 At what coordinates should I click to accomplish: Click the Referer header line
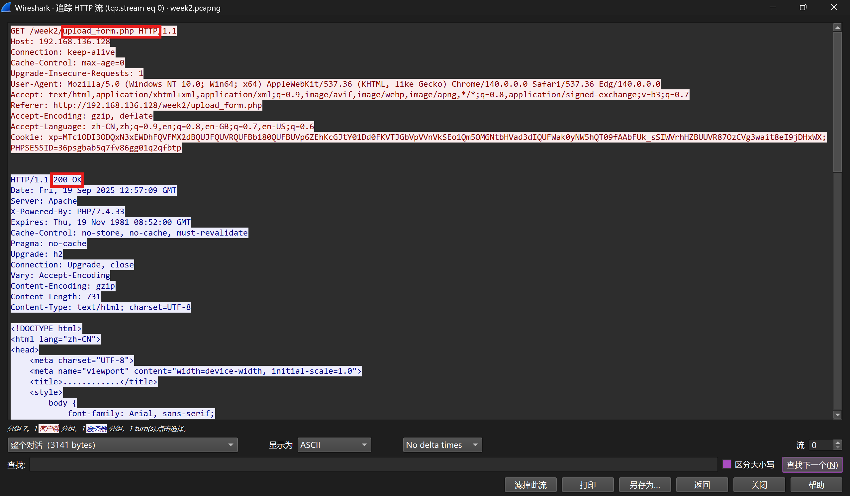click(x=136, y=105)
